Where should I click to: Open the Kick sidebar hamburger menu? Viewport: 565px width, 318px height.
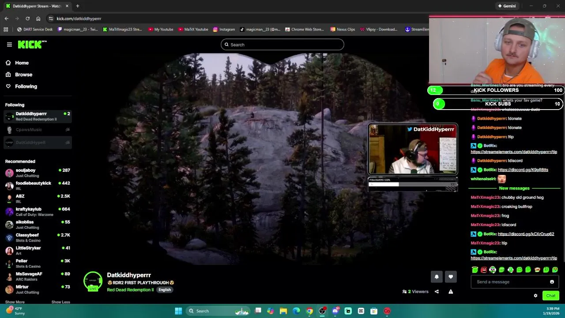(x=9, y=45)
